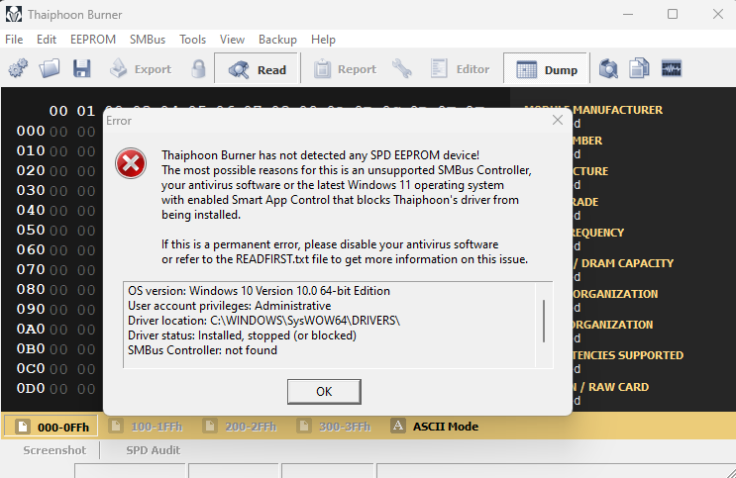Click OK in the Error dialog
Image resolution: width=736 pixels, height=478 pixels.
(x=324, y=392)
